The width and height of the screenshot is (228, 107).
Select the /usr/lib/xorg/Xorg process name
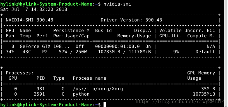[98, 89]
